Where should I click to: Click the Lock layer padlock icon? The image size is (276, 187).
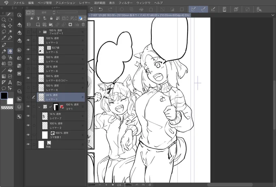[51, 18]
